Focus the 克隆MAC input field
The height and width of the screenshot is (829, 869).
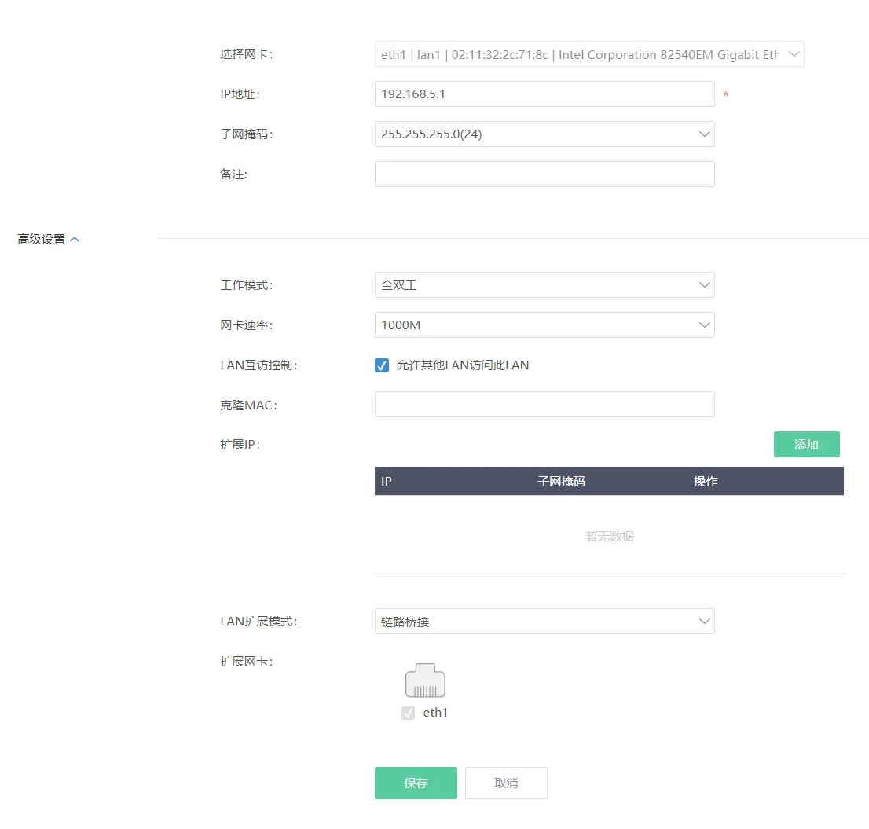[544, 405]
